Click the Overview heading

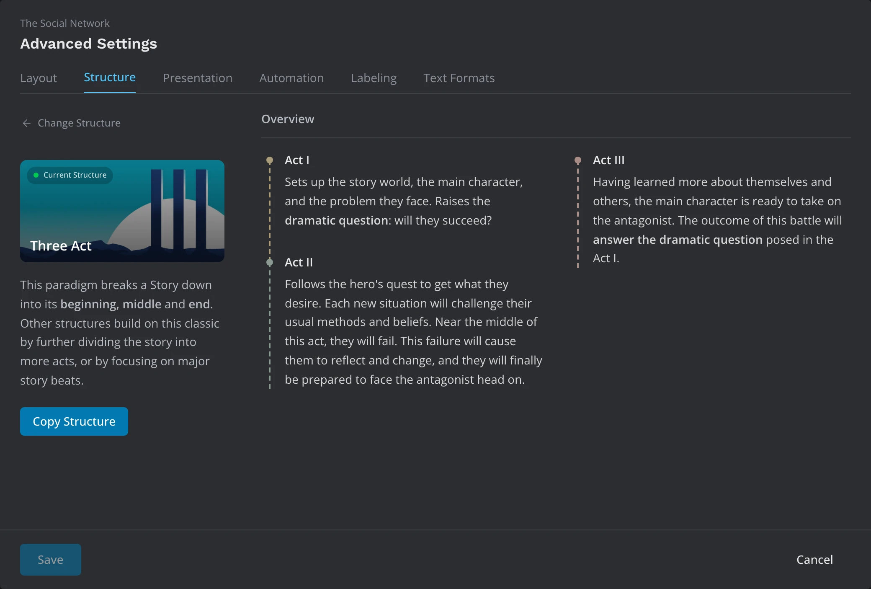(288, 119)
